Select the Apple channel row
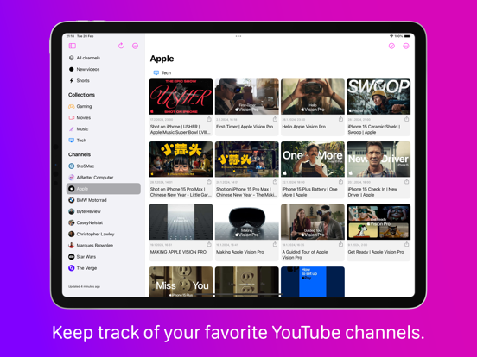 click(x=104, y=189)
